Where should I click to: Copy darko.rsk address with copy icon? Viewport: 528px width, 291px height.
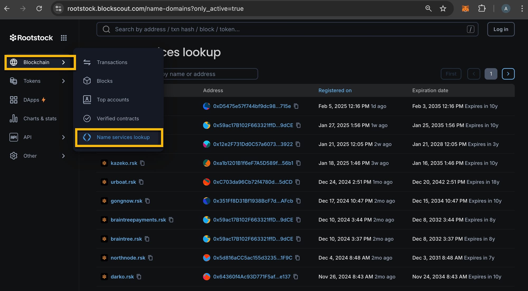296,277
